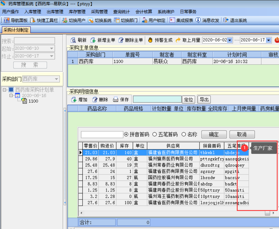The image size is (279, 229).
Task: Click the 删除 delete detail icon
Action: 95,100
